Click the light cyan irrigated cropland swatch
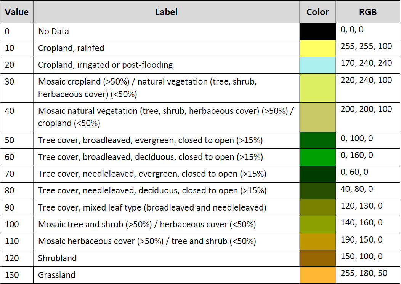This screenshot has height=284, width=401. pyautogui.click(x=318, y=65)
